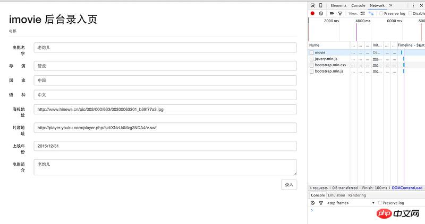Click the 2000 ms overview timeline marker

pyautogui.click(x=331, y=21)
